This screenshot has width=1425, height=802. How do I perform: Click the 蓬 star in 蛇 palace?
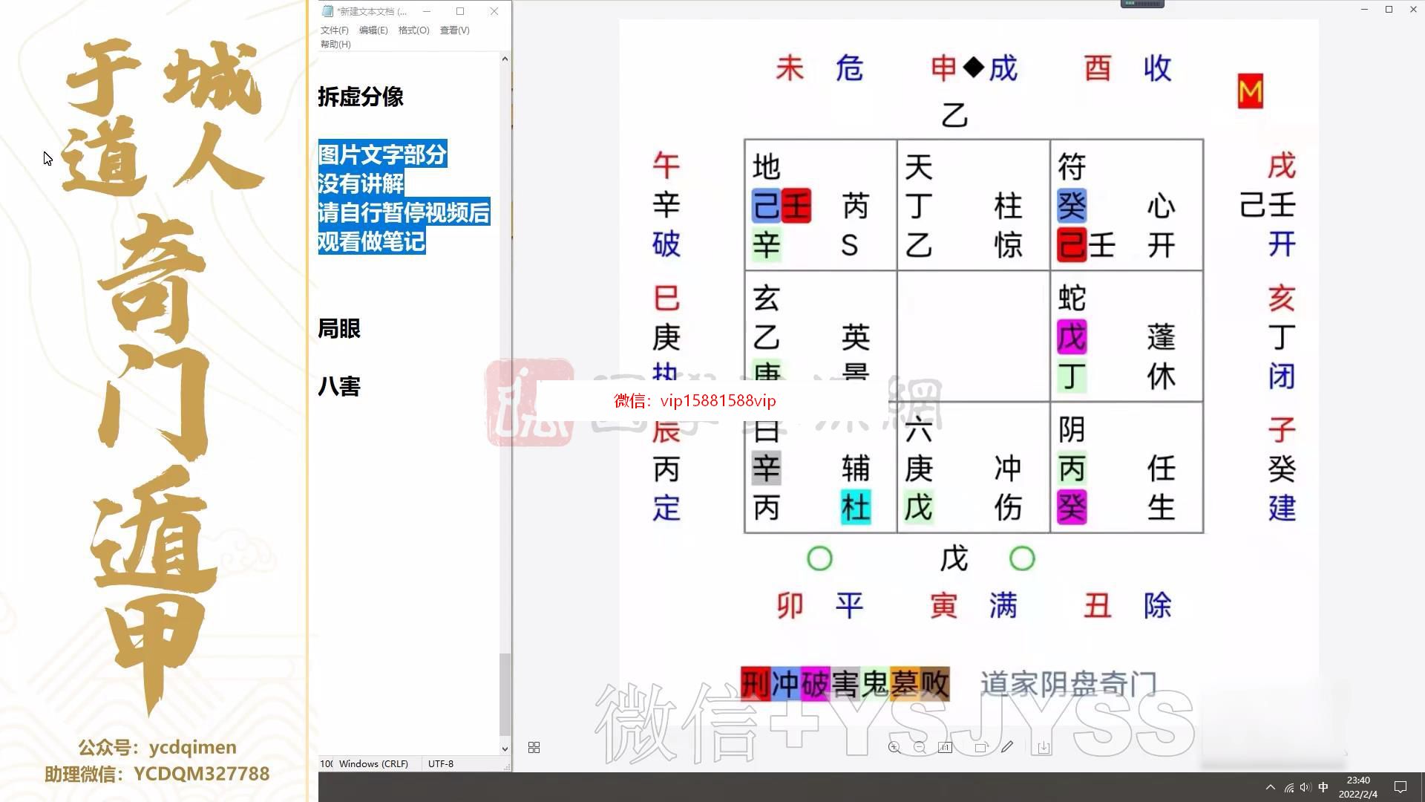point(1162,338)
